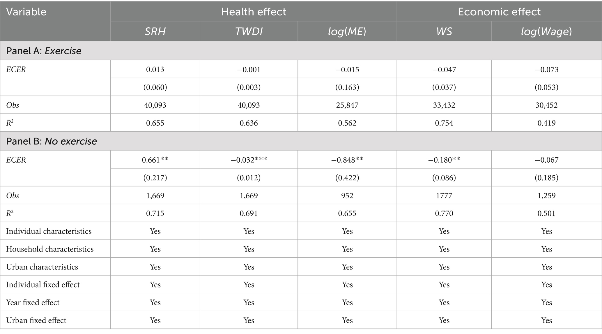Select the 0.661** coefficient cell
Screen dimensions: 602x334
(x=155, y=160)
